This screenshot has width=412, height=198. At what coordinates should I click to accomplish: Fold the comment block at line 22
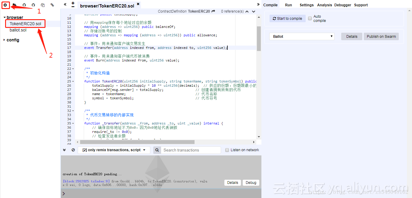[x=73, y=69]
